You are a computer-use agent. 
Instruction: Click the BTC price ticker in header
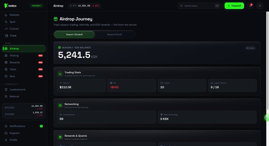[x=84, y=6]
